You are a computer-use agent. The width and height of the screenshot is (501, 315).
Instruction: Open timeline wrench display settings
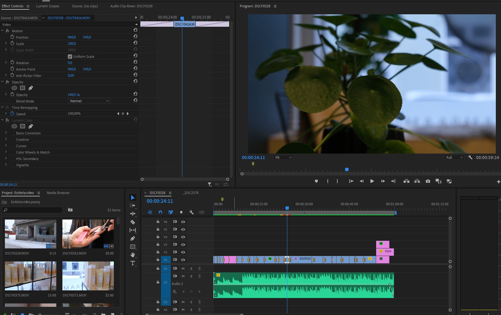pos(191,212)
